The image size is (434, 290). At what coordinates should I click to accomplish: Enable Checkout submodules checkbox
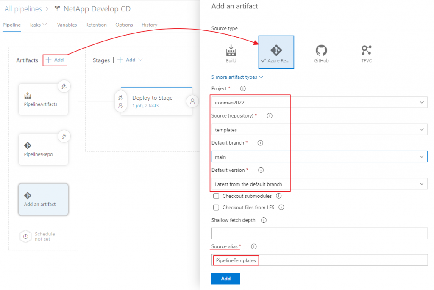tap(216, 196)
